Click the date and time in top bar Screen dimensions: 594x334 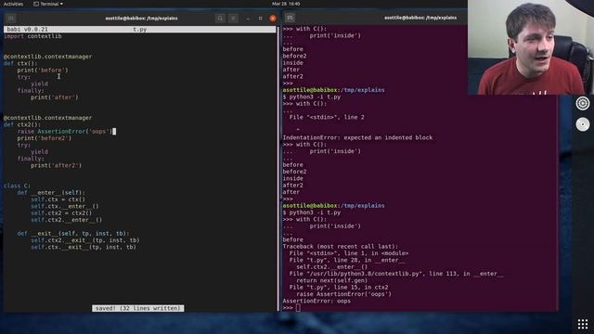click(286, 4)
